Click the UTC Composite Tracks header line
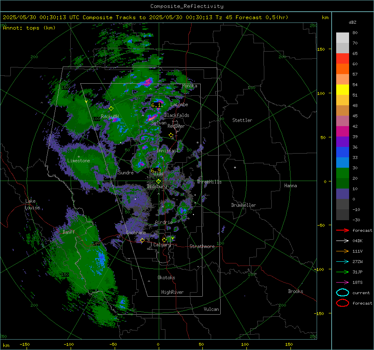This screenshot has width=374, height=350. tap(145, 17)
